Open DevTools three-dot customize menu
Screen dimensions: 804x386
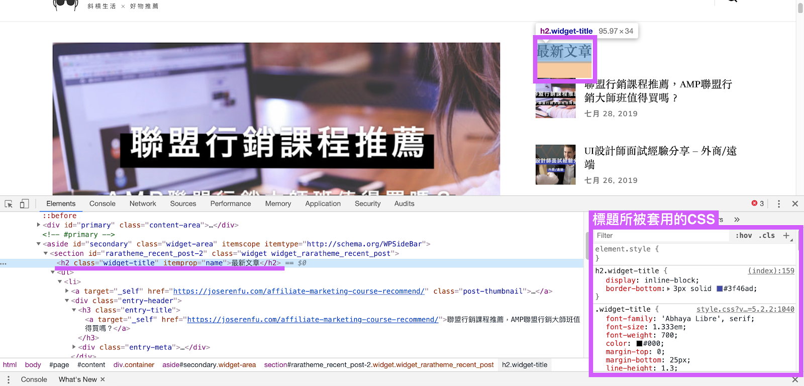779,204
